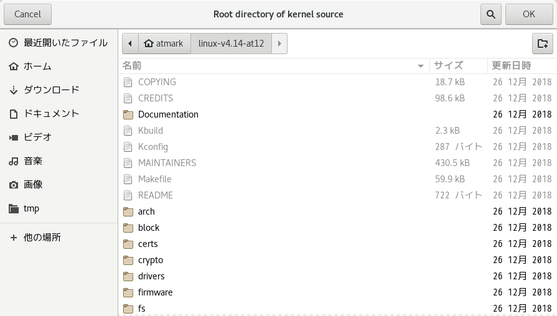Open Downloads (ダウンロード) in sidebar
Screen dimensions: 557x316
pos(51,90)
